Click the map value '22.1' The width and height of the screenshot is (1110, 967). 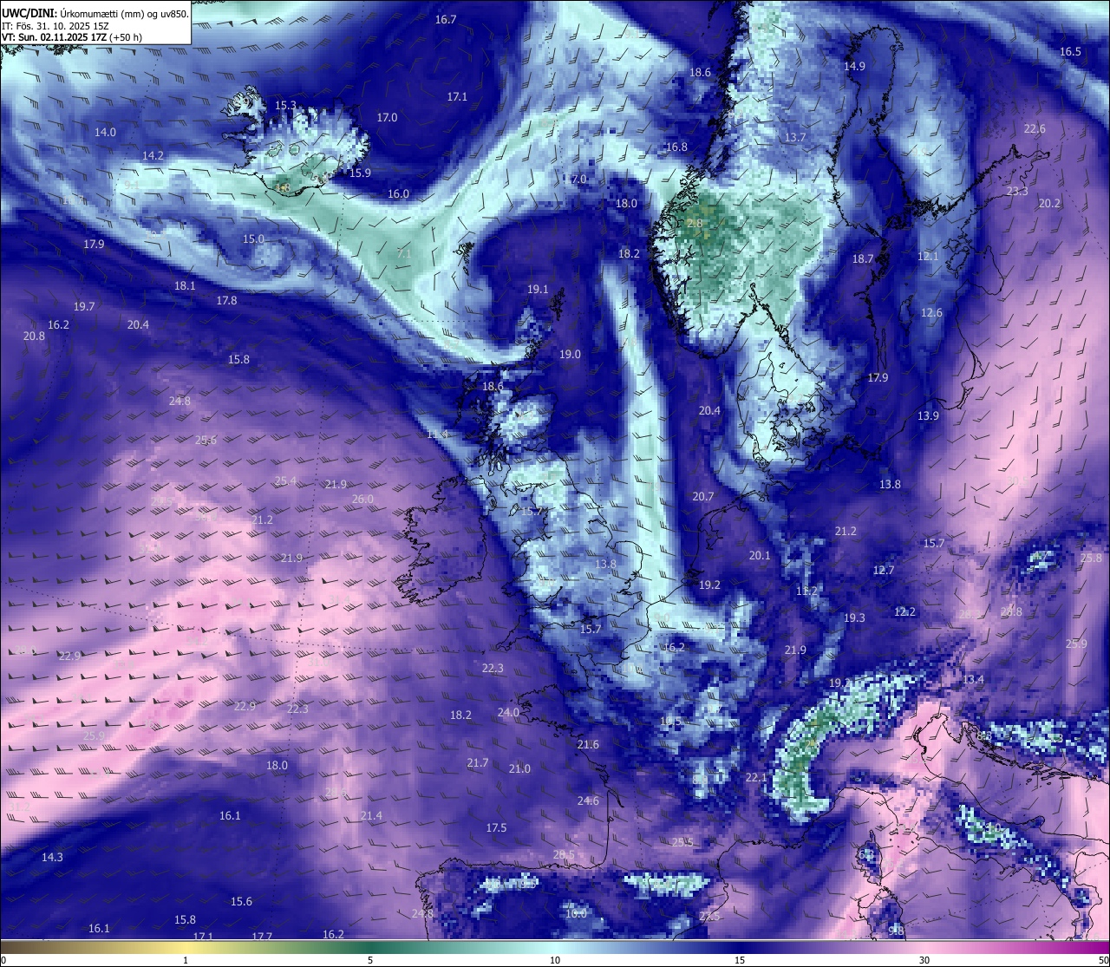(x=756, y=777)
